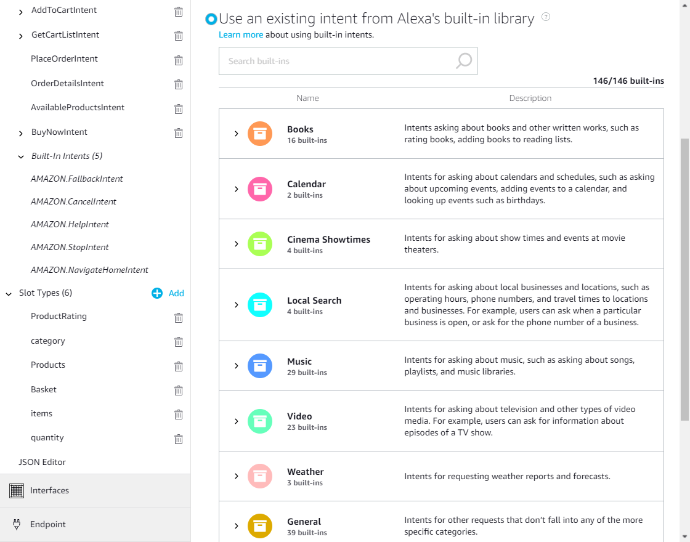This screenshot has height=542, width=690.
Task: Click the Name column header
Action: pos(307,98)
